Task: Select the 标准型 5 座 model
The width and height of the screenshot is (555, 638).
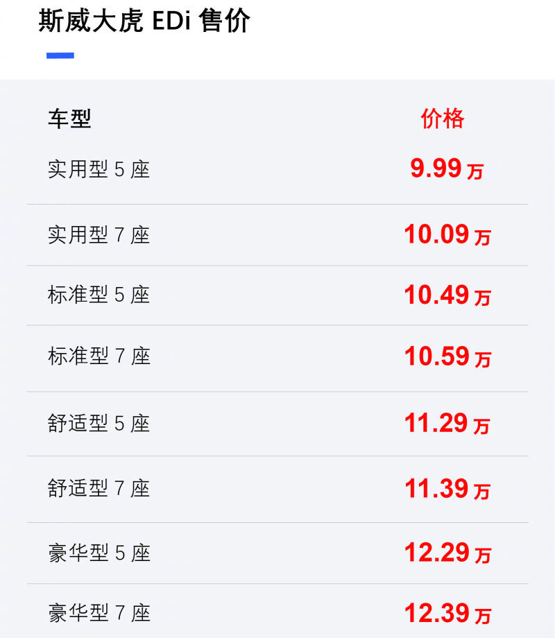Action: (99, 295)
